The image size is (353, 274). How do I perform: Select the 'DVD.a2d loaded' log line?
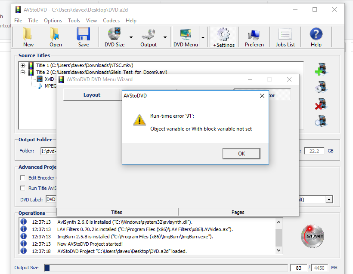(x=122, y=251)
